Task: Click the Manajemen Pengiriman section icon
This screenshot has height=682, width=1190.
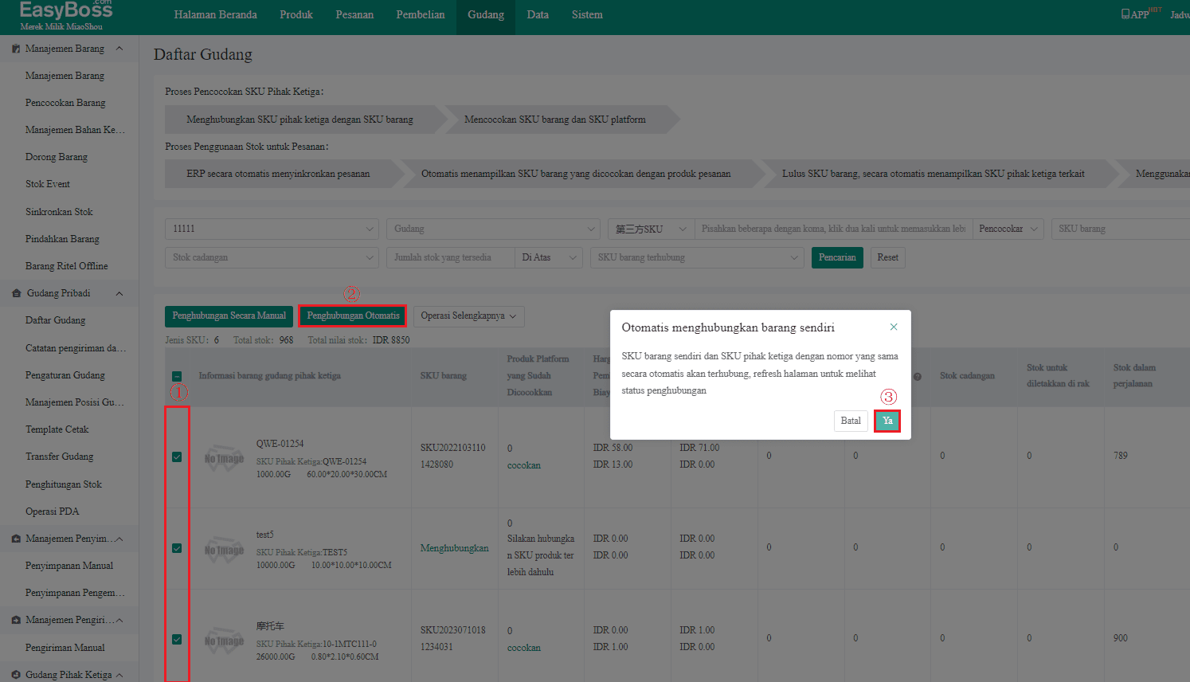Action: click(16, 620)
